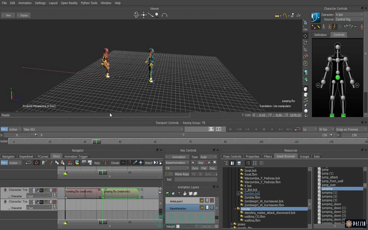
Task: Open the Source Control Rig dropdown
Action: 349,19
